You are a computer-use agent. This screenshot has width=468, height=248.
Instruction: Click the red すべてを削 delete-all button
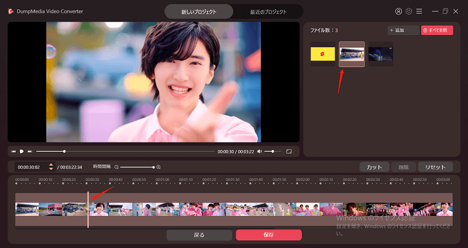click(x=437, y=30)
